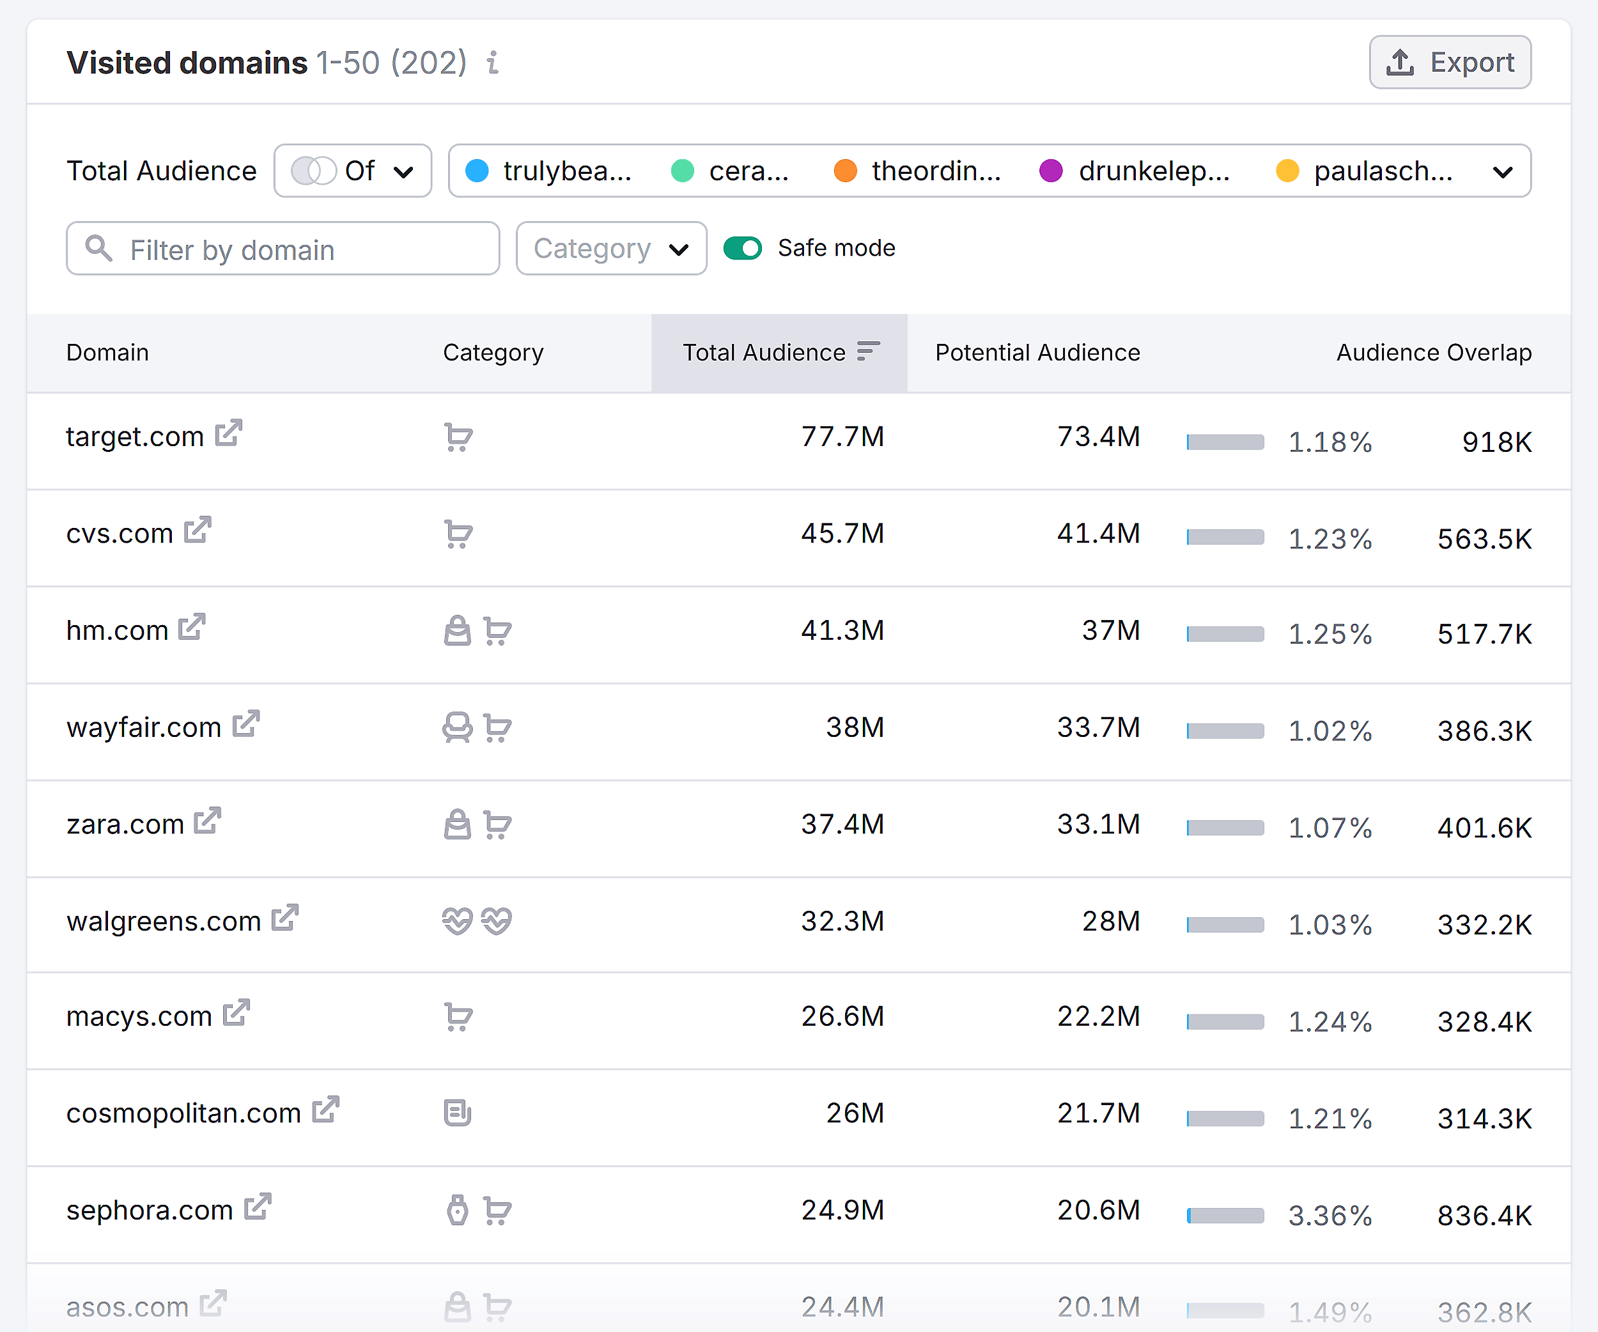Click the Filter by domain search field
The width and height of the screenshot is (1598, 1332).
coord(283,249)
